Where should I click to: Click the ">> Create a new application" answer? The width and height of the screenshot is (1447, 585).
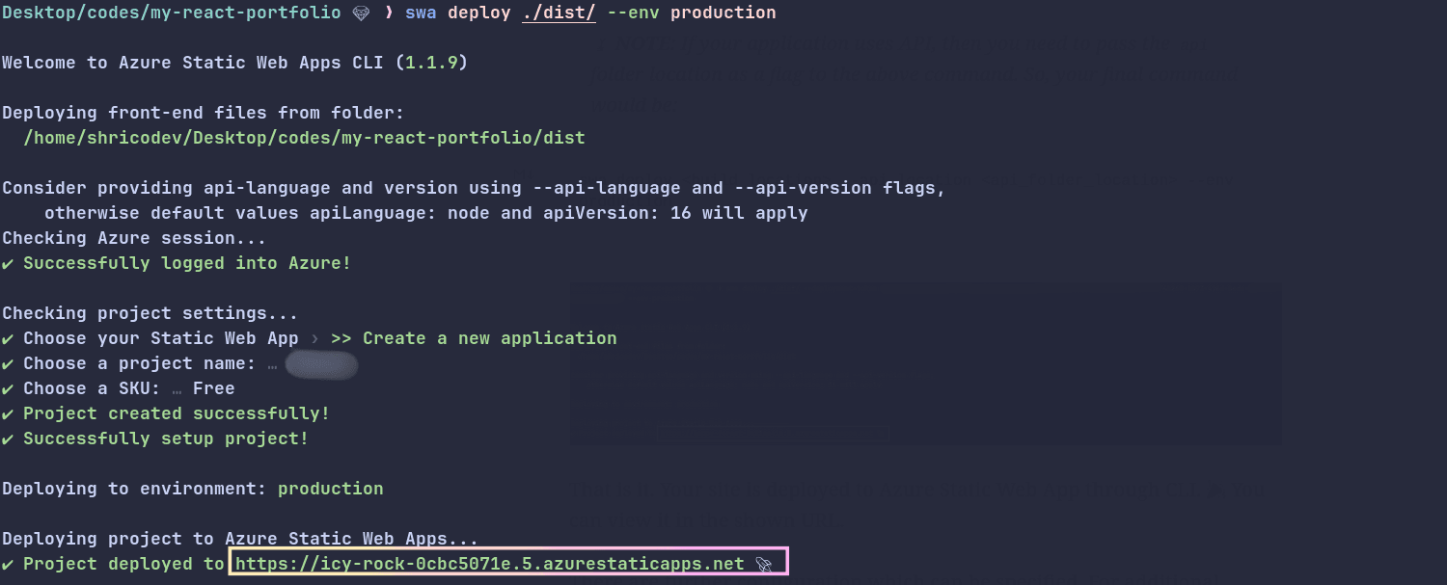pyautogui.click(x=474, y=338)
